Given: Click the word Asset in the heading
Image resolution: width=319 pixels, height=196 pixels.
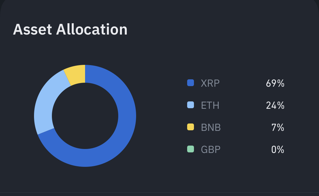Looking at the screenshot, I should coord(32,29).
